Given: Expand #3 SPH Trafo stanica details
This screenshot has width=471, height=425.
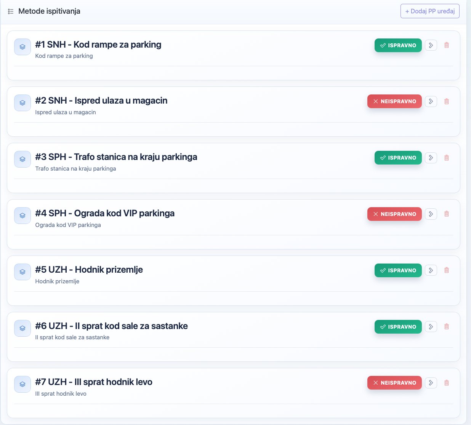Looking at the screenshot, I should click(x=431, y=158).
